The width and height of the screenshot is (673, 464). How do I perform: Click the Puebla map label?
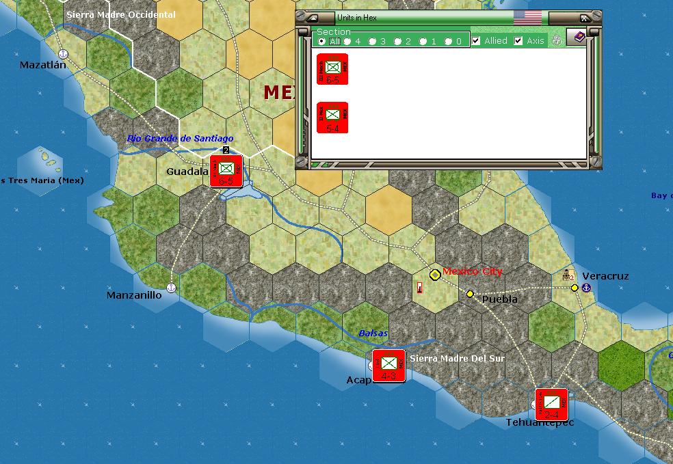[x=499, y=299]
